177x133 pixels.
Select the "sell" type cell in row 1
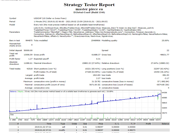coord(64,127)
